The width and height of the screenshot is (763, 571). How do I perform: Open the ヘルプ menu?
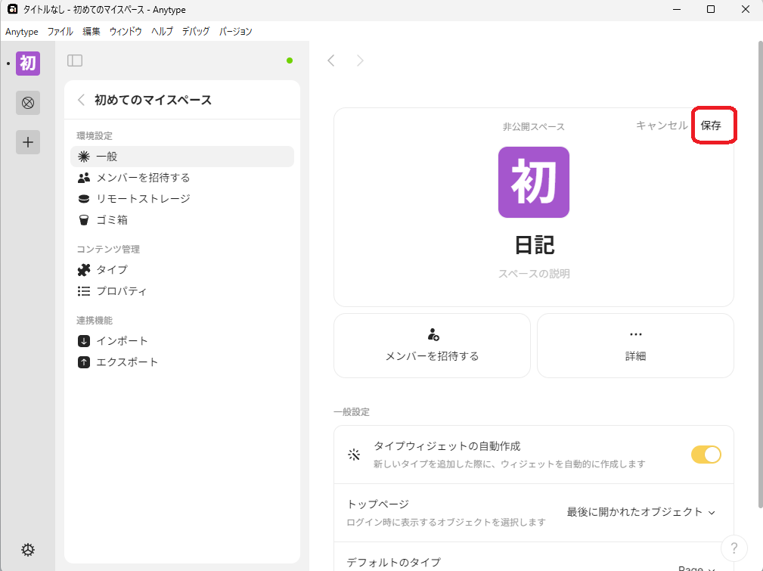point(162,32)
